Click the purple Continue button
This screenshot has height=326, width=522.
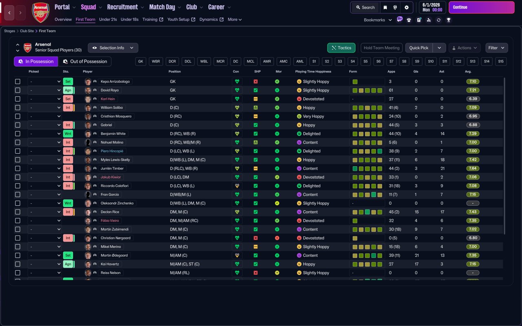(x=482, y=7)
